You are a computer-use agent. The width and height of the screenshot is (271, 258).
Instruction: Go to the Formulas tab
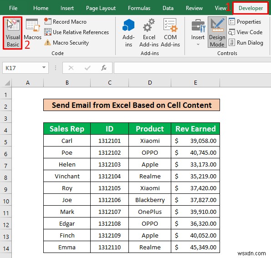click(139, 8)
